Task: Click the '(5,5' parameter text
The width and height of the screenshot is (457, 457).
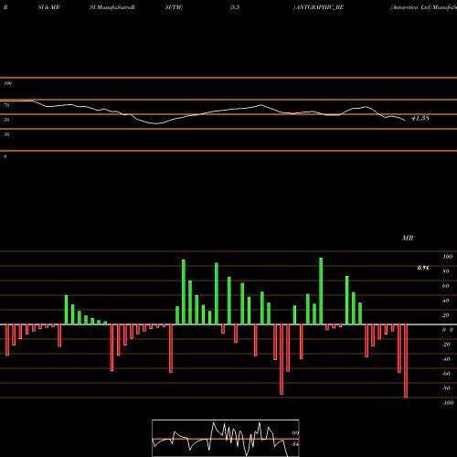Action: point(235,7)
